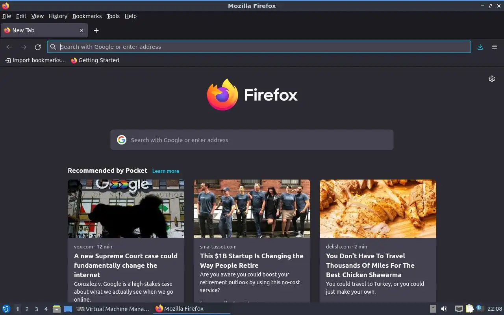
Task: Open new tab personalization gear
Action: (x=492, y=79)
